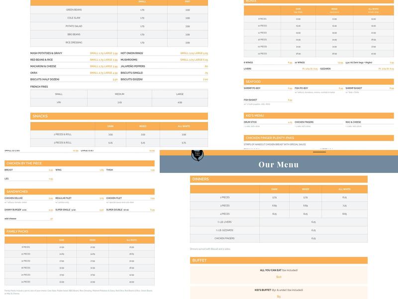Select the Jalapeño Peppers side item
The height and width of the screenshot is (299, 398).
pyautogui.click(x=132, y=66)
